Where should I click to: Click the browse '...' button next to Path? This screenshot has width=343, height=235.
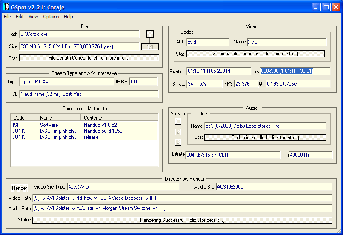(150, 34)
